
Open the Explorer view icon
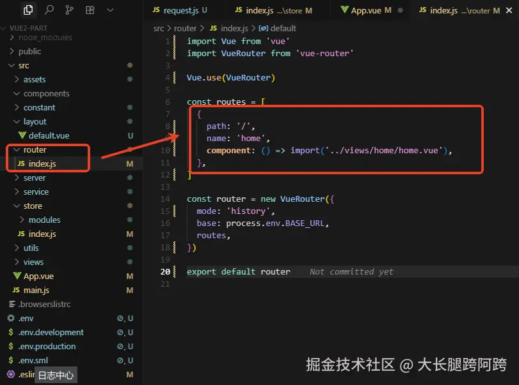point(28,10)
